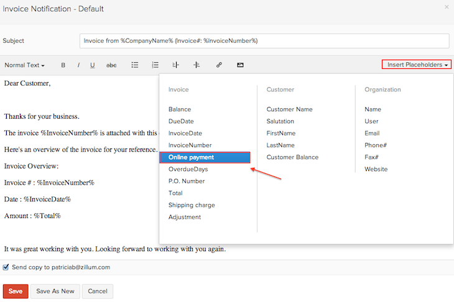
Task: Click the insert image icon
Action: point(240,65)
